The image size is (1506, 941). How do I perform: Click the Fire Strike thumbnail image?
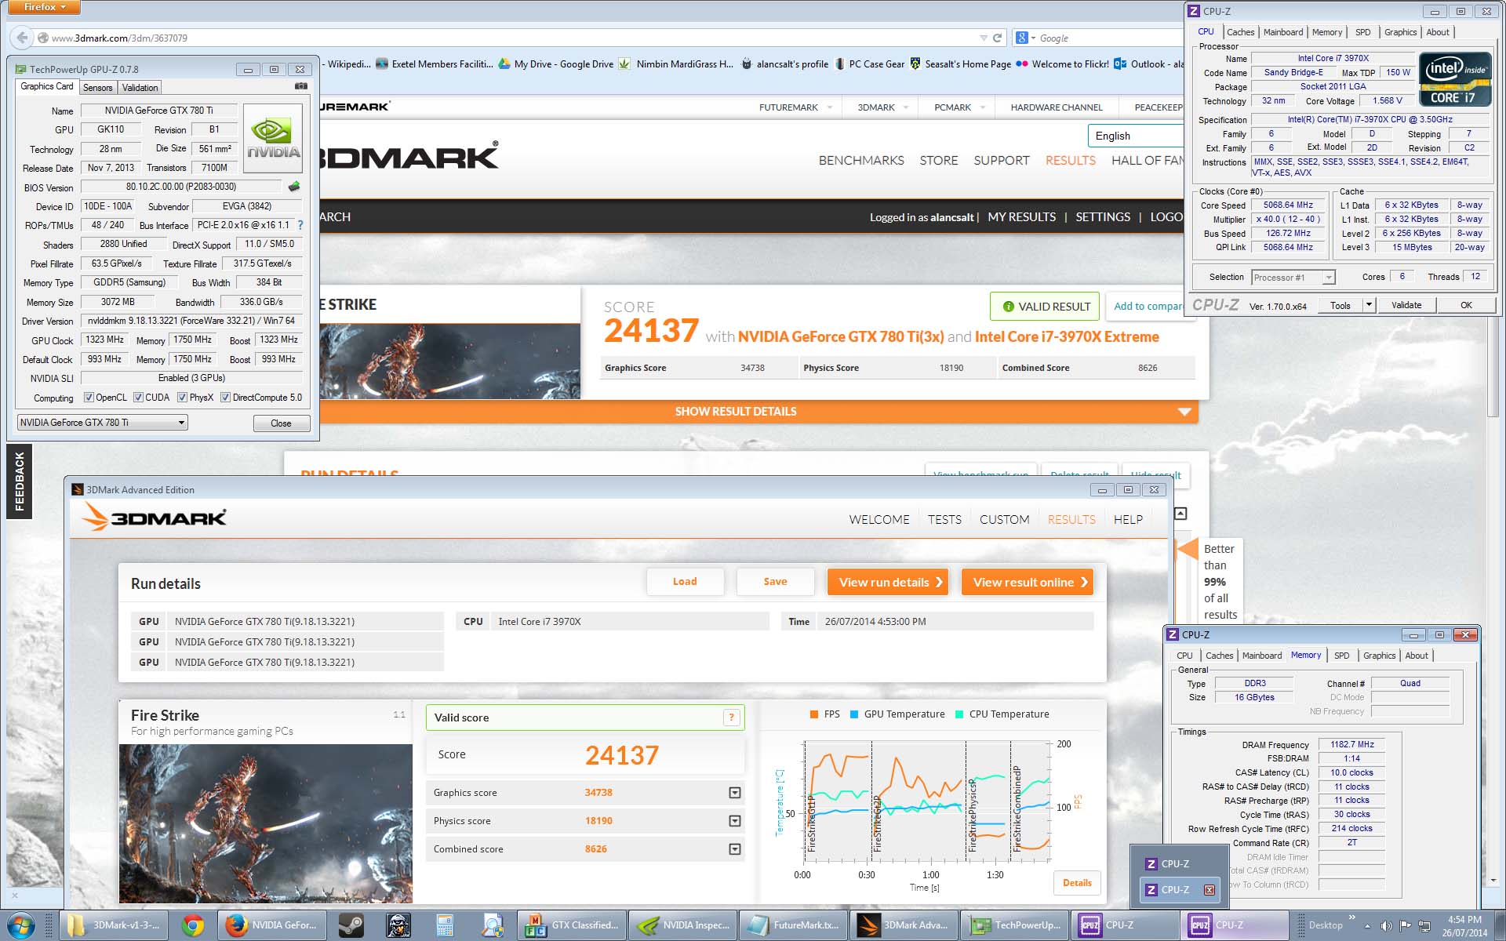[266, 823]
